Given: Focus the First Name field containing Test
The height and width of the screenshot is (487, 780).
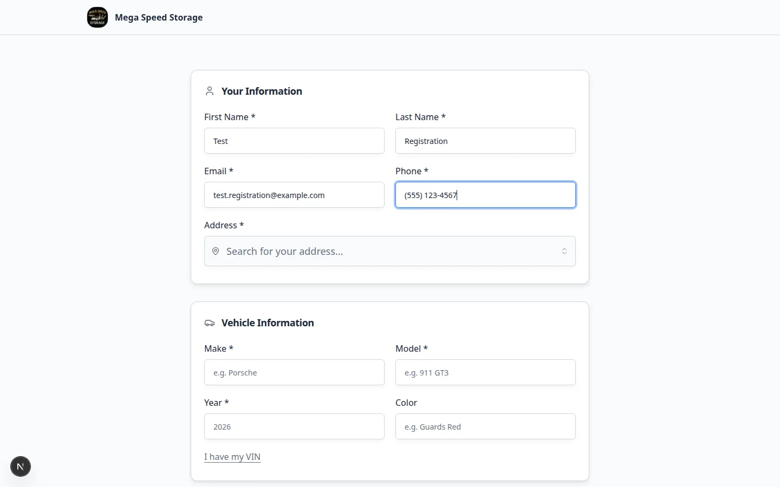Looking at the screenshot, I should (x=294, y=141).
